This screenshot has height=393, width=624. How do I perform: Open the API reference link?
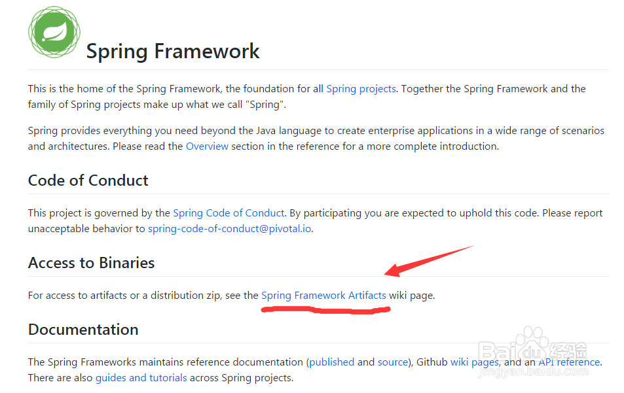[x=568, y=362]
